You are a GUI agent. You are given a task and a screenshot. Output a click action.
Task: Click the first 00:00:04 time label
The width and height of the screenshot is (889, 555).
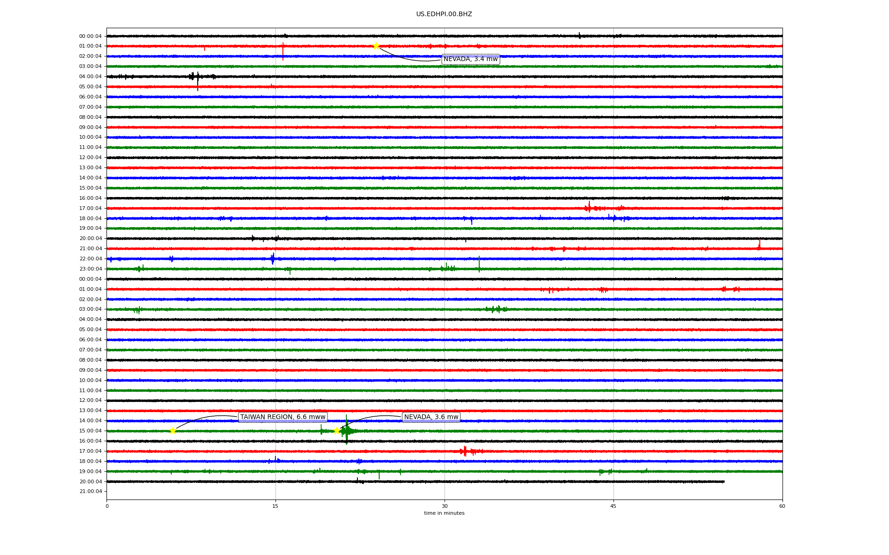(90, 36)
